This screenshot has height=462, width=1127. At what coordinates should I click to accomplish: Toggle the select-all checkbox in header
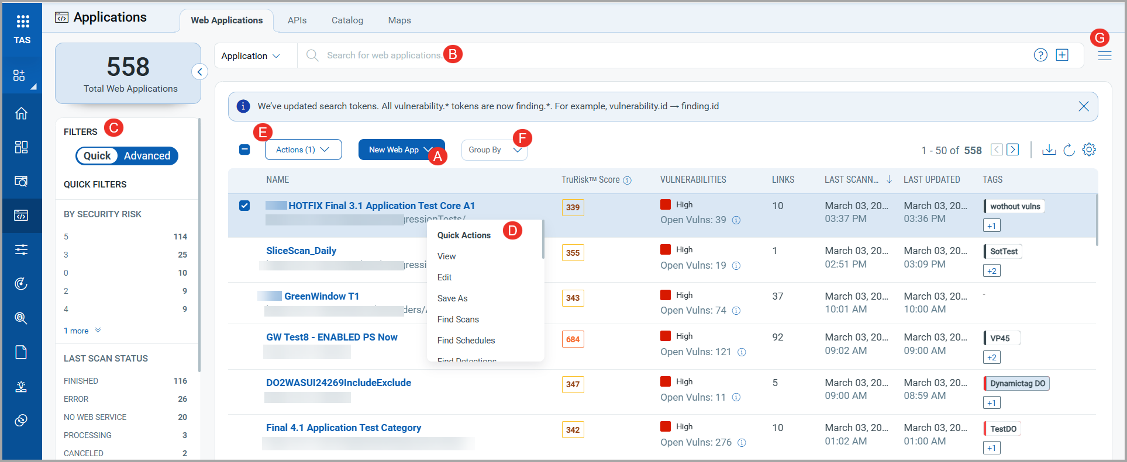(x=244, y=150)
